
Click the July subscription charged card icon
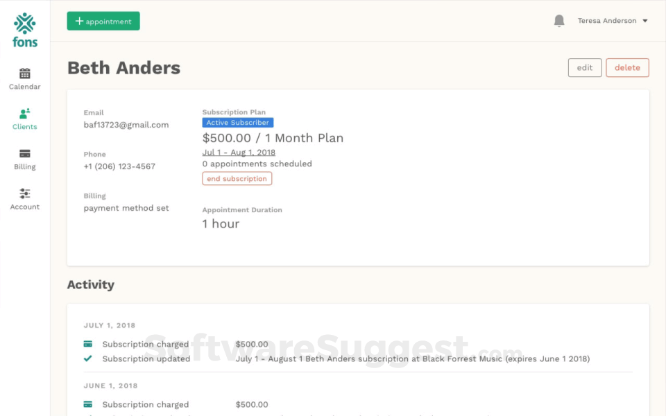click(88, 344)
